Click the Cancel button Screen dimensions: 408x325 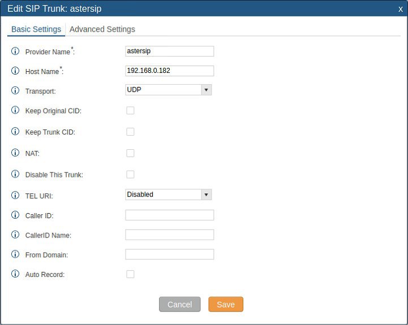pyautogui.click(x=180, y=305)
